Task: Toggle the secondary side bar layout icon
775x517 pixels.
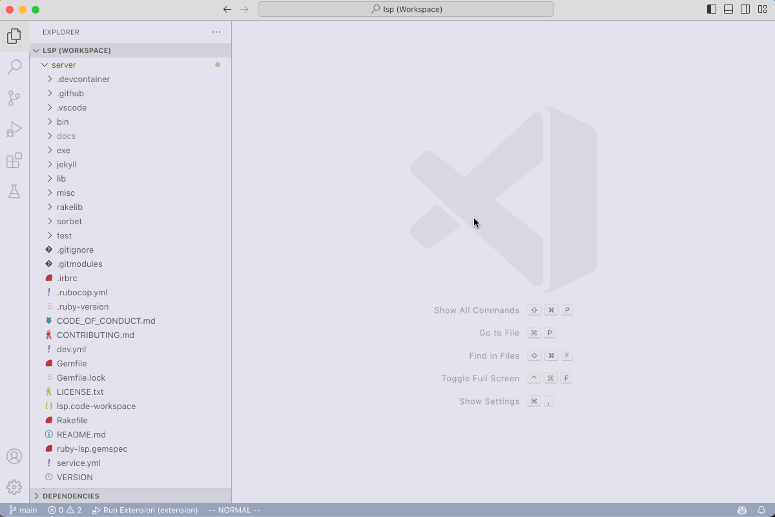Action: click(x=745, y=10)
